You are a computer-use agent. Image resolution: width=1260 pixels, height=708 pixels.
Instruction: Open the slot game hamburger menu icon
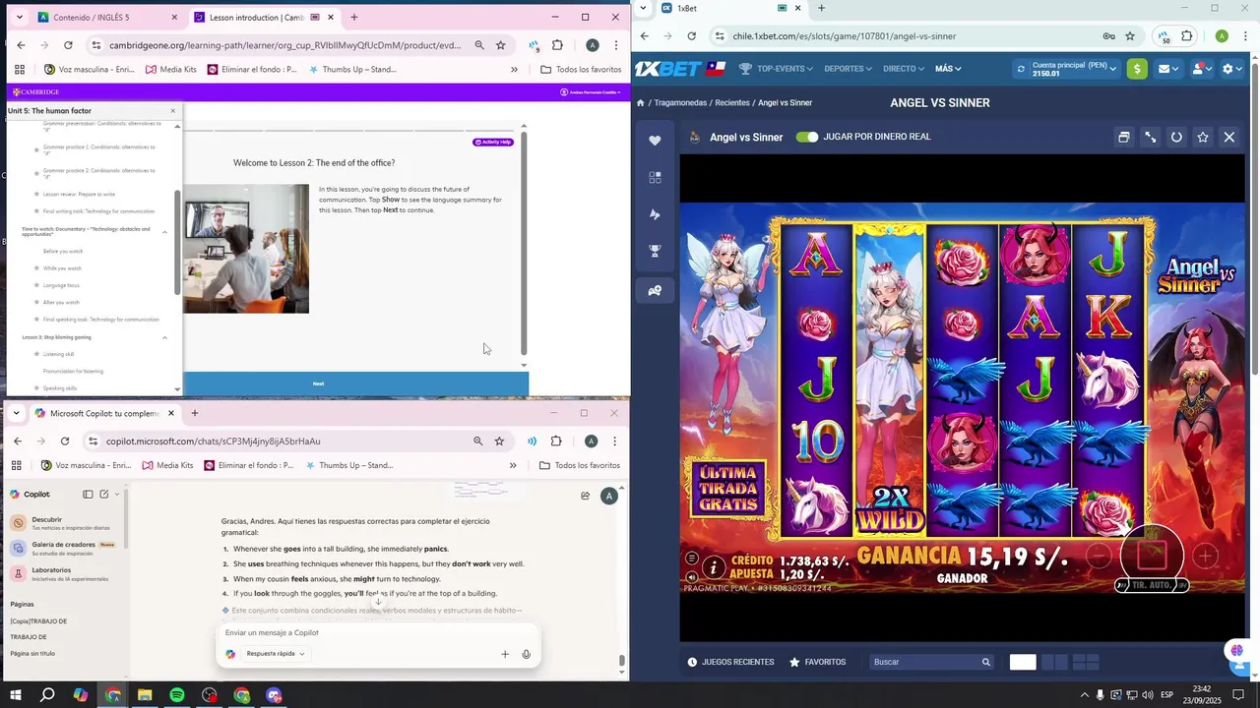(x=692, y=559)
